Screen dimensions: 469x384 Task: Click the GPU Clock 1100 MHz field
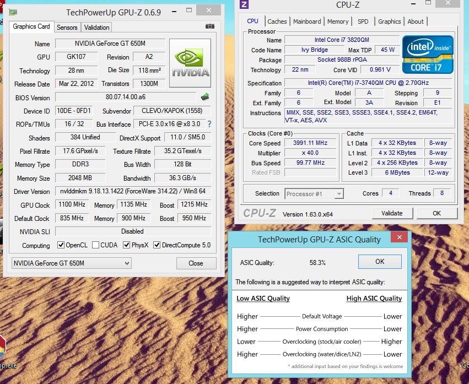pyautogui.click(x=72, y=204)
